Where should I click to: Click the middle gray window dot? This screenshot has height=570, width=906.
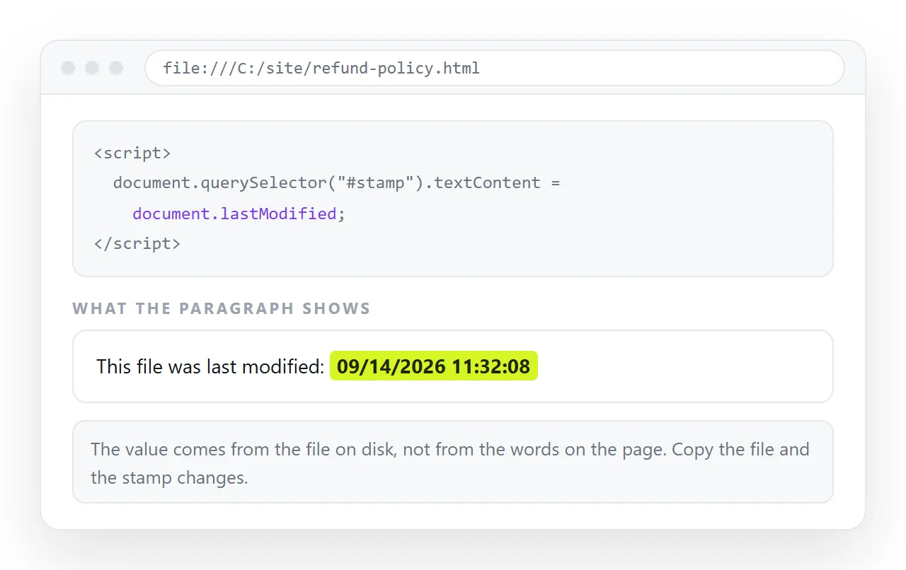92,68
